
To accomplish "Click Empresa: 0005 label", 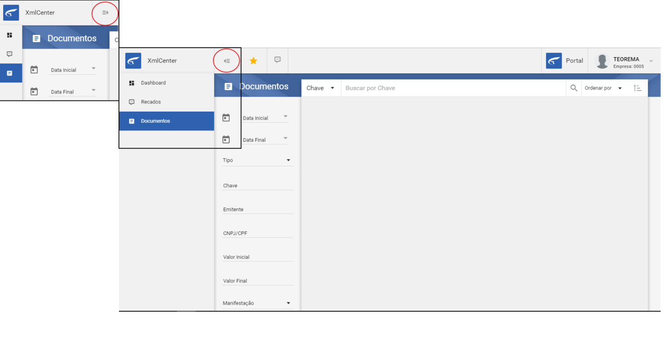I will tap(628, 66).
